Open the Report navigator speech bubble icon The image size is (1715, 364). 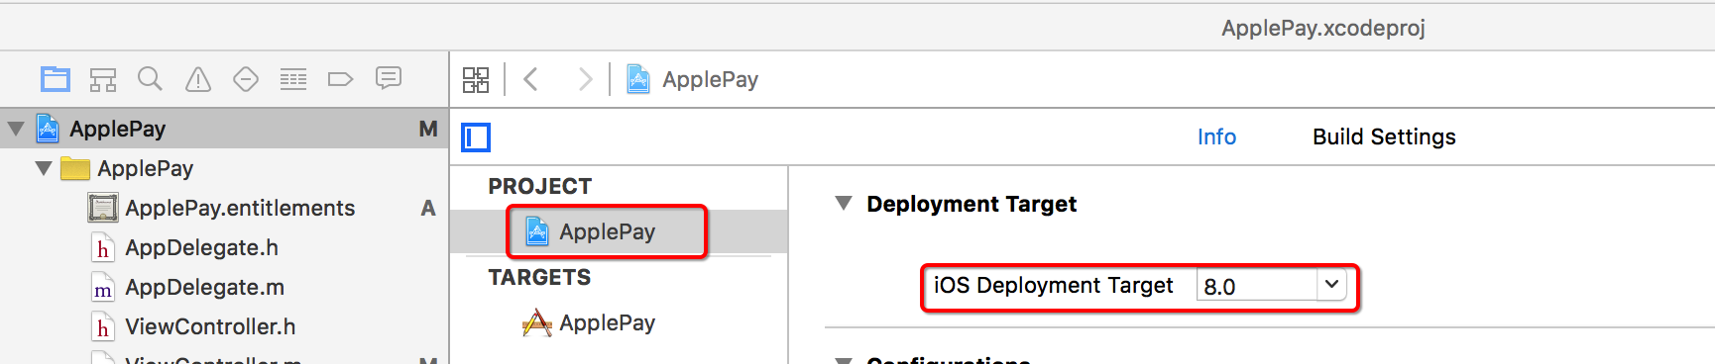click(389, 78)
